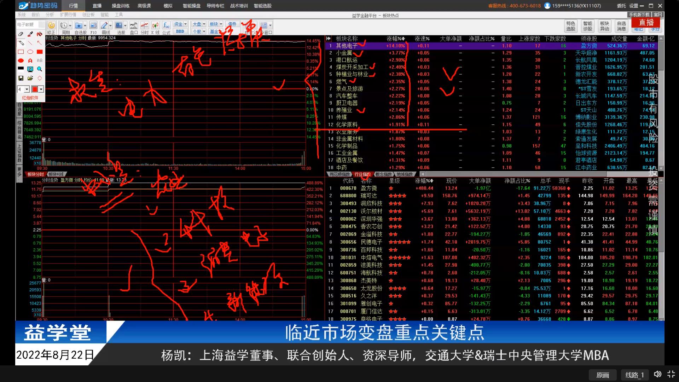679x382 pixels.
Task: Open the 盘口 order book view
Action: (134, 28)
